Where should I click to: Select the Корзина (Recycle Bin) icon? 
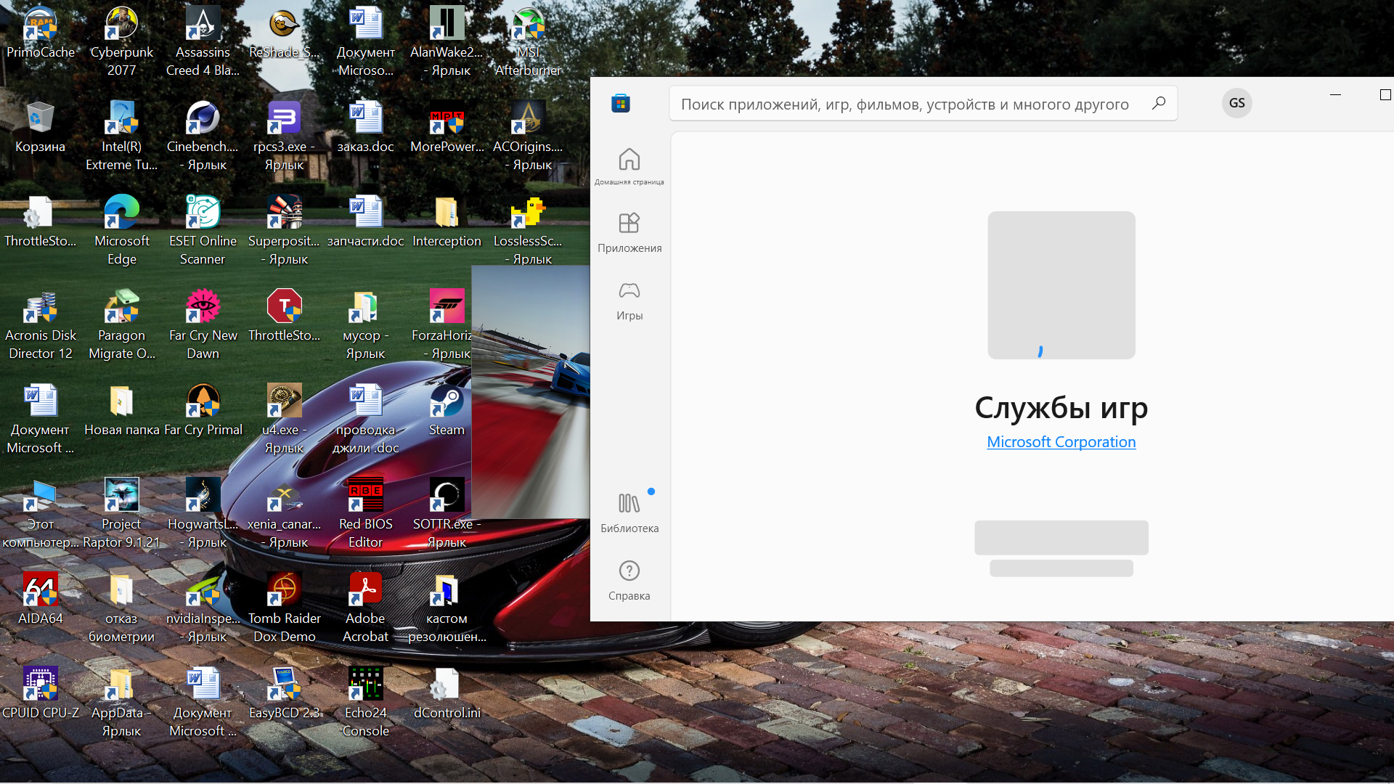point(40,127)
